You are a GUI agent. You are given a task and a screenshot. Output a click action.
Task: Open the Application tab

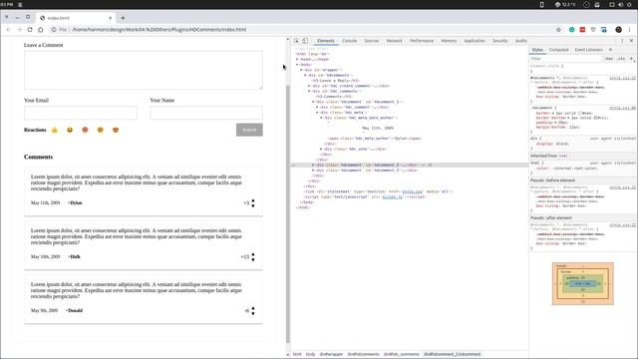(475, 41)
